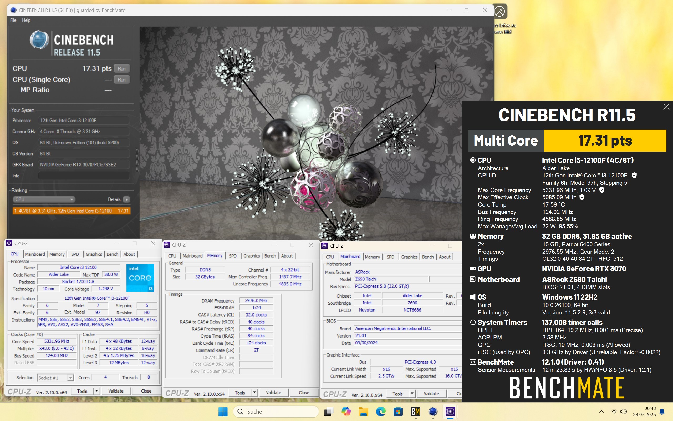Open the Ranking CPU dropdown
The height and width of the screenshot is (421, 673).
(x=44, y=199)
